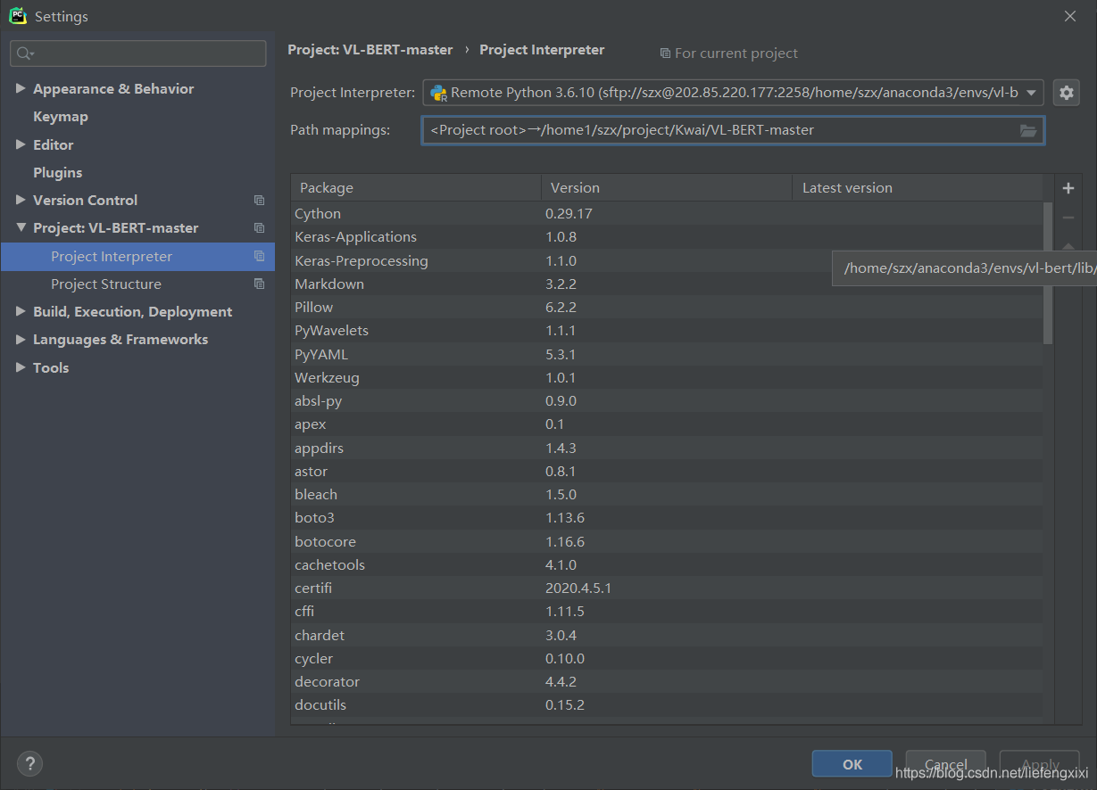Sort by Package column header
The image size is (1097, 790).
tap(416, 188)
